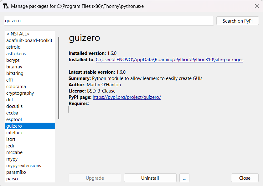This screenshot has height=186, width=263.
Task: Select docutils package
Action: 30,106
